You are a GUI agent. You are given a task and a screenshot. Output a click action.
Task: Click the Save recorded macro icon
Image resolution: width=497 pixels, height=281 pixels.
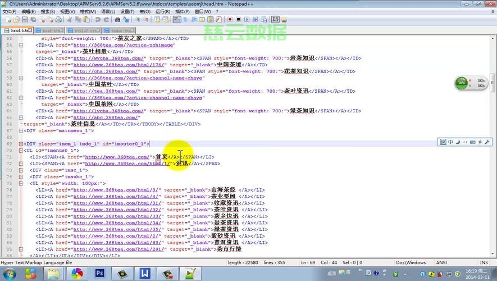tap(264, 20)
